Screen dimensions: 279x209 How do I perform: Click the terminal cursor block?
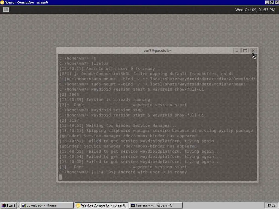(x=61, y=177)
